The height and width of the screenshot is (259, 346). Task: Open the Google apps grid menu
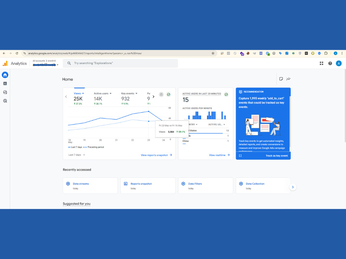[321, 64]
